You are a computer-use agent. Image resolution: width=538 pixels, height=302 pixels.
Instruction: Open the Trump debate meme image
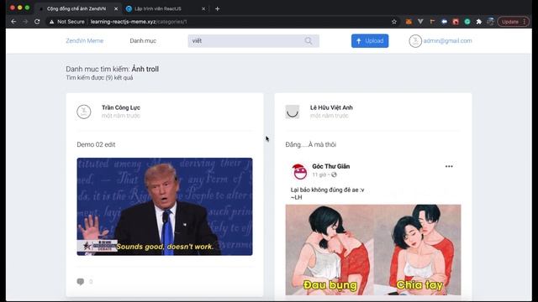click(165, 206)
